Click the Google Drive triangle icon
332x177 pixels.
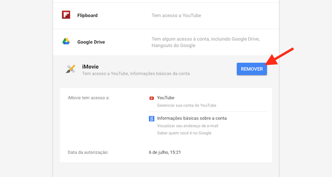point(66,41)
